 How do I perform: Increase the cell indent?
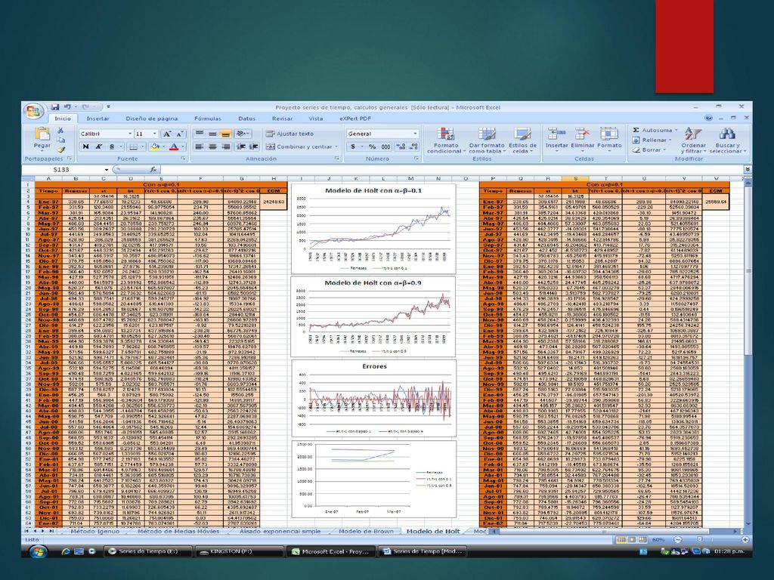tap(254, 147)
